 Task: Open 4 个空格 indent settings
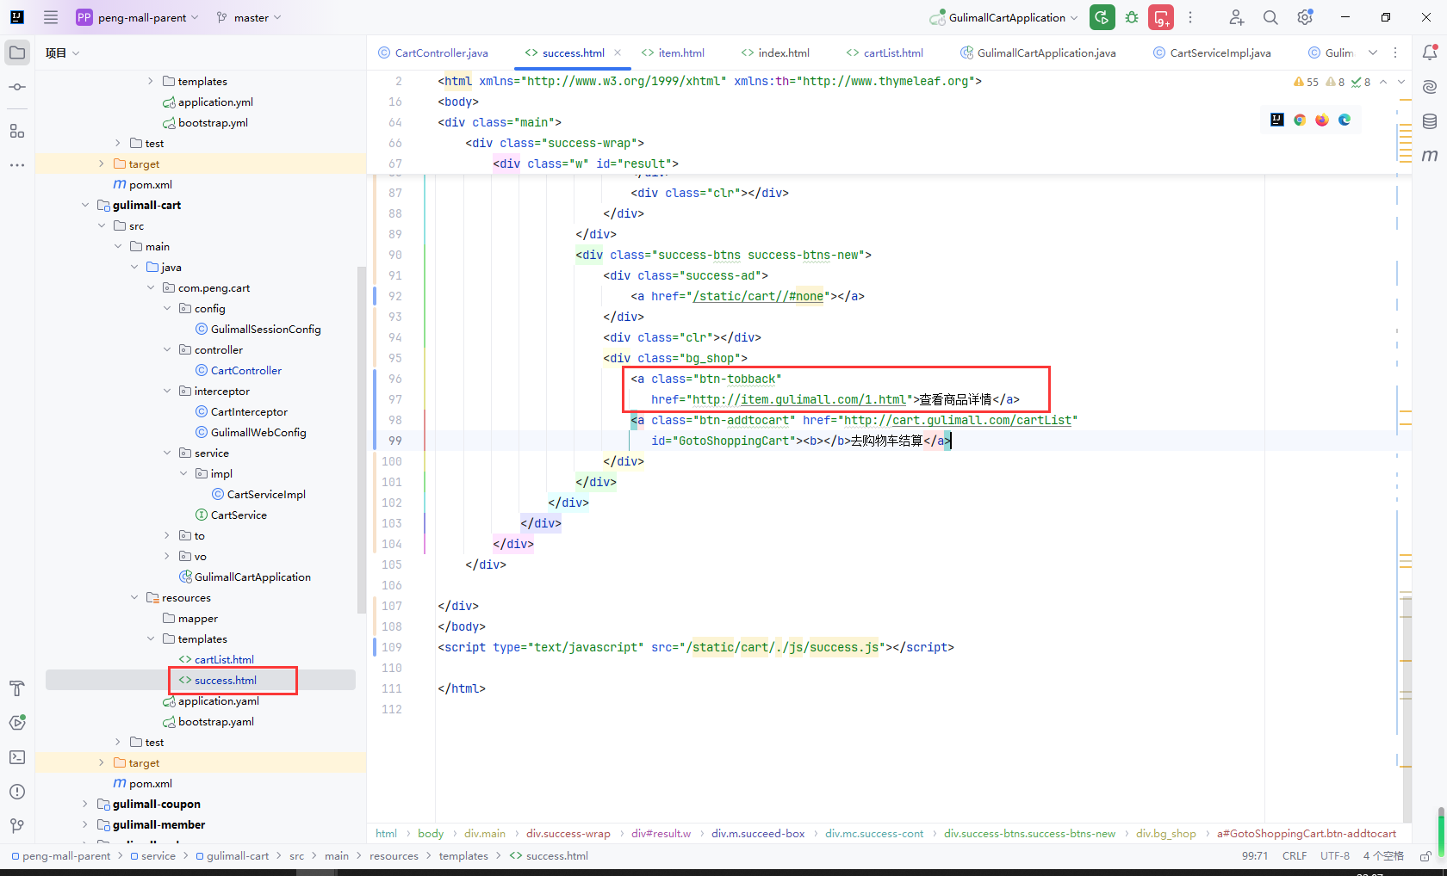(1383, 856)
